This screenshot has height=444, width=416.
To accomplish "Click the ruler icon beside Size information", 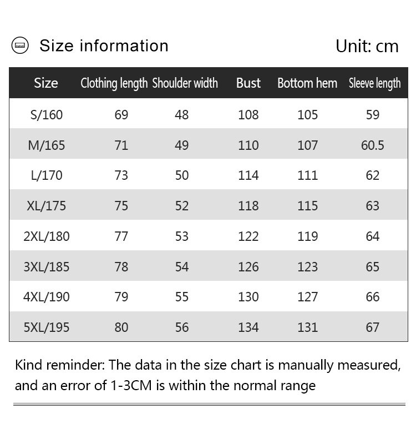I will point(20,46).
